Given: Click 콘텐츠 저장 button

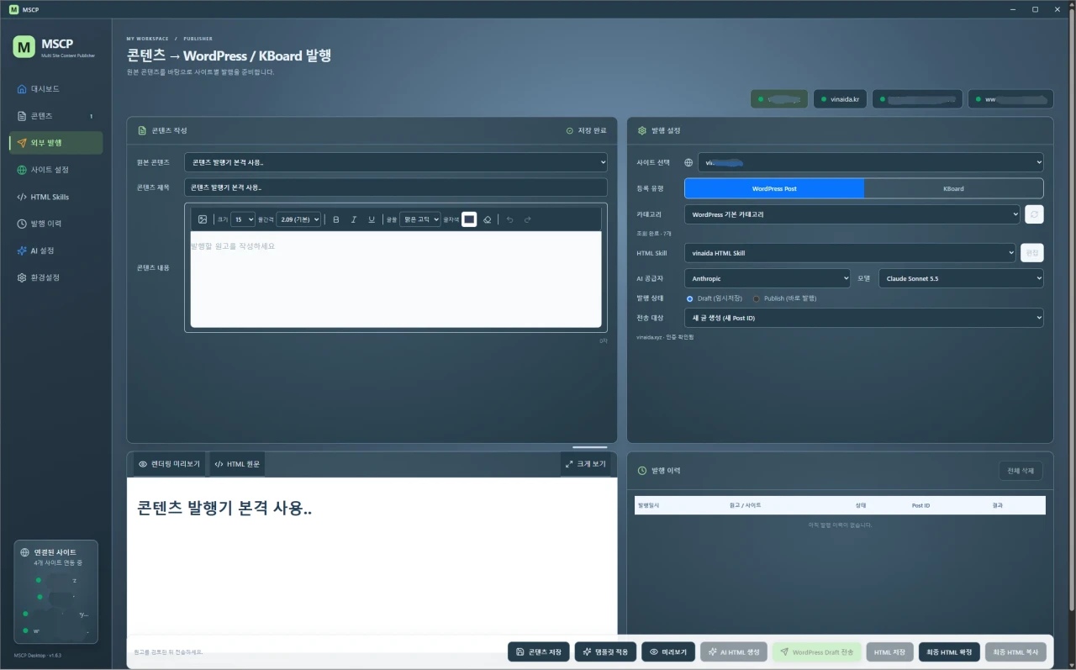Looking at the screenshot, I should click(539, 652).
